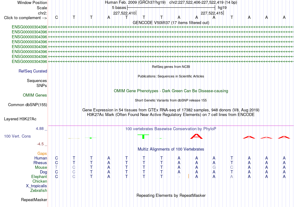The height and width of the screenshot is (207, 294).
Task: Click the 4.88 upper scale value
Action: click(40, 129)
